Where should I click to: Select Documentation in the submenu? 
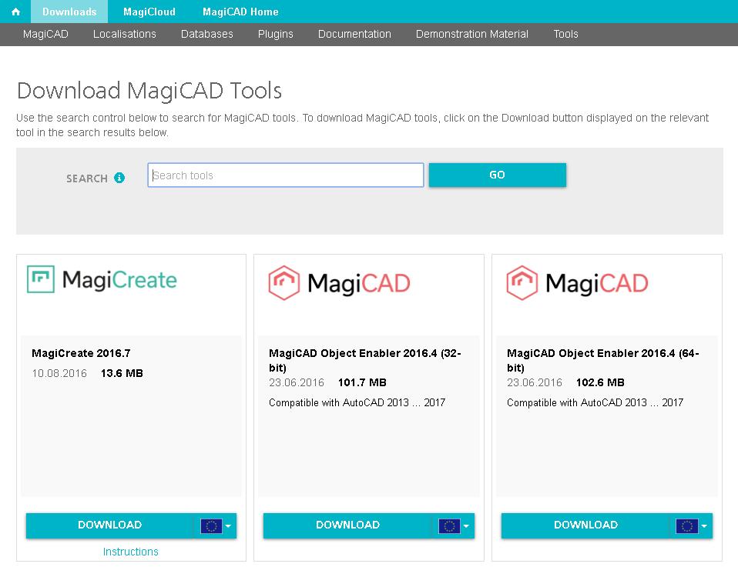point(354,35)
